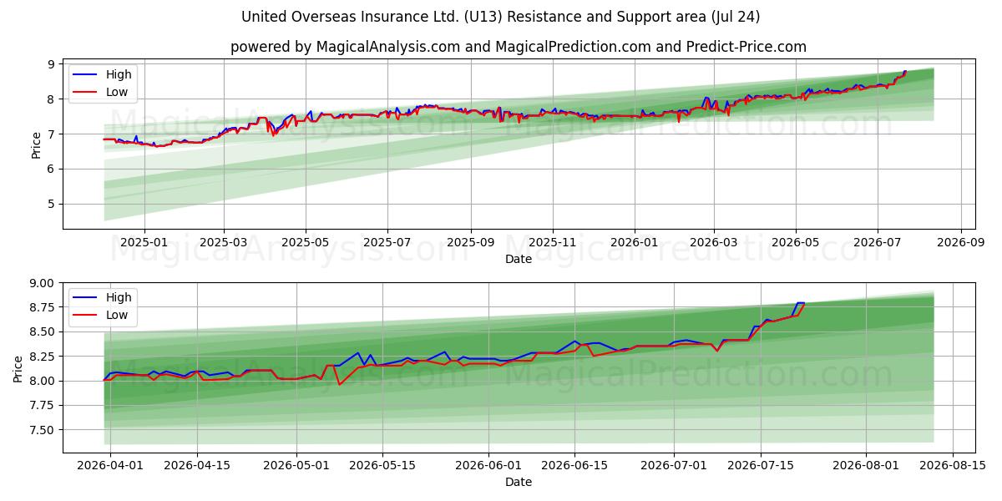Screen dimensions: 1002x501
Task: Click the '2026-04-15' x-axis label in bottom chart
Action: 197,467
